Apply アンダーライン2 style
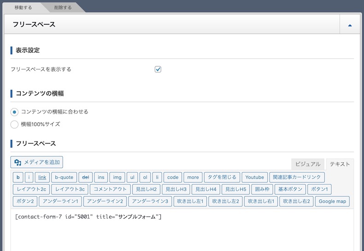 pos(105,201)
